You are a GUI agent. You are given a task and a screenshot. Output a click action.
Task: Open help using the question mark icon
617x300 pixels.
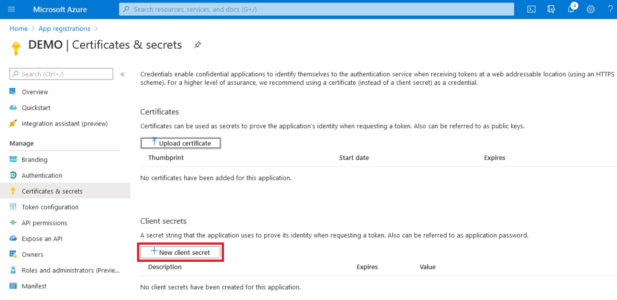point(610,9)
